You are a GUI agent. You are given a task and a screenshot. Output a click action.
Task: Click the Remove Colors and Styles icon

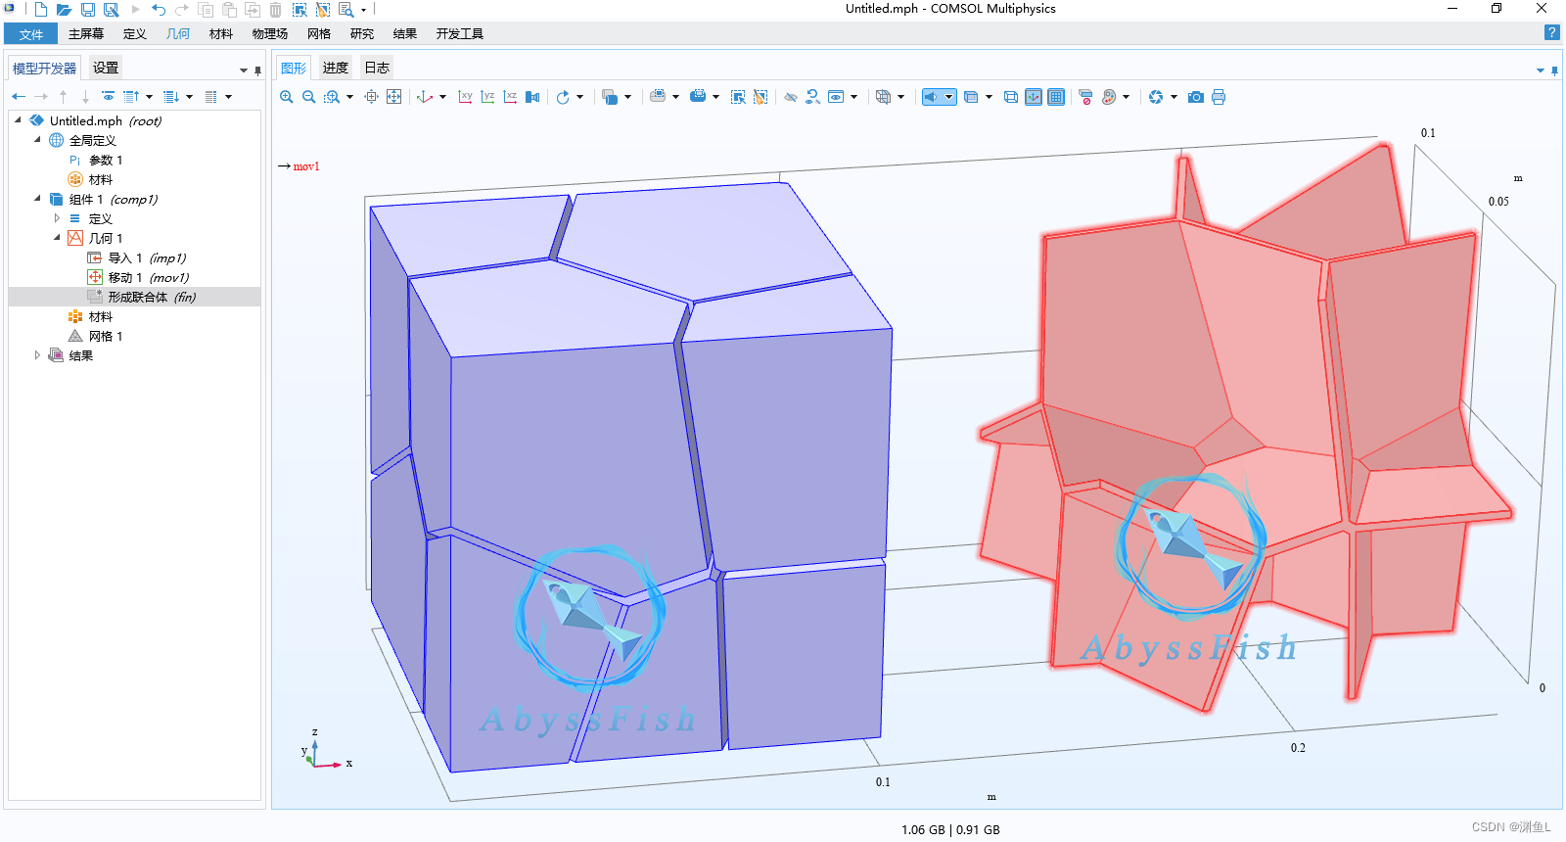tap(1085, 97)
